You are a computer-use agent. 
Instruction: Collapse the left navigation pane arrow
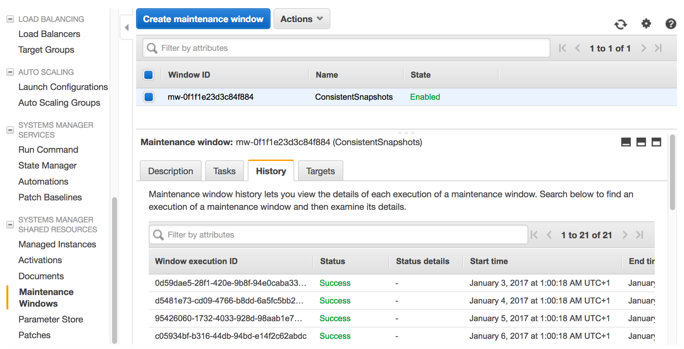click(127, 28)
